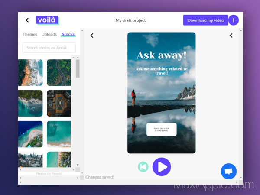The width and height of the screenshot is (260, 195).
Task: Open the user profile avatar button
Action: point(234,20)
